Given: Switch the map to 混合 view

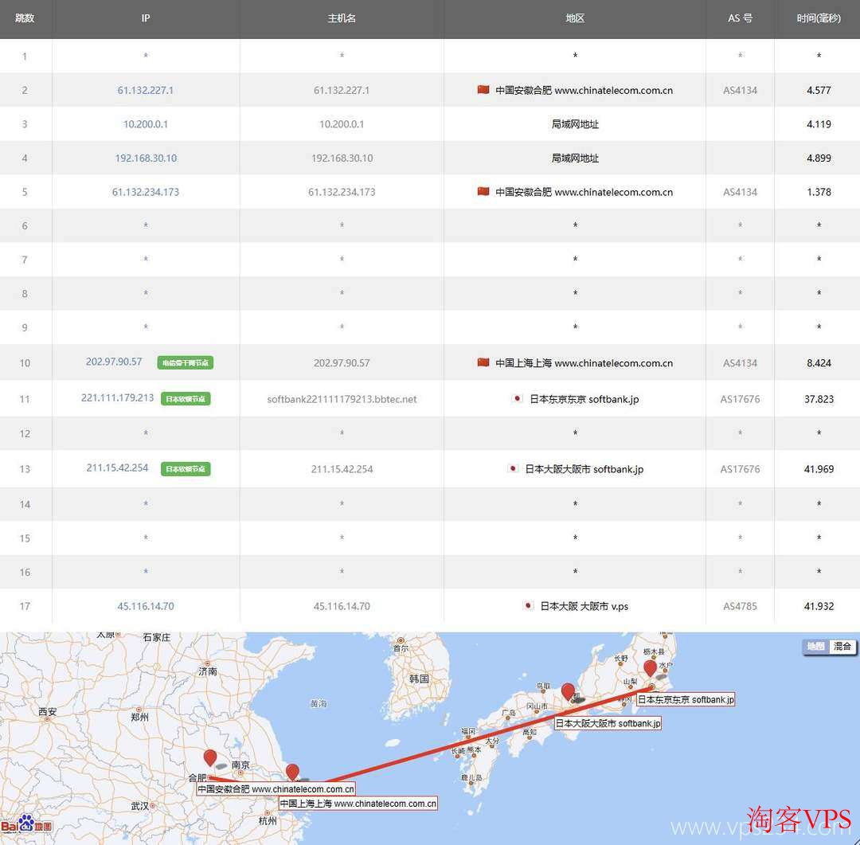Looking at the screenshot, I should coord(842,647).
